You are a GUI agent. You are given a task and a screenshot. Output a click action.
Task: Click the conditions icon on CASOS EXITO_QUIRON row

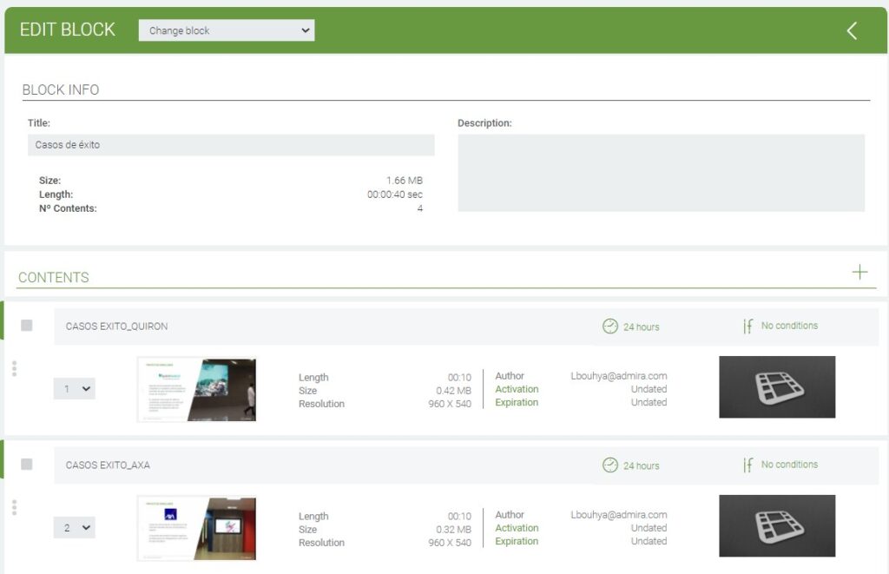(747, 327)
